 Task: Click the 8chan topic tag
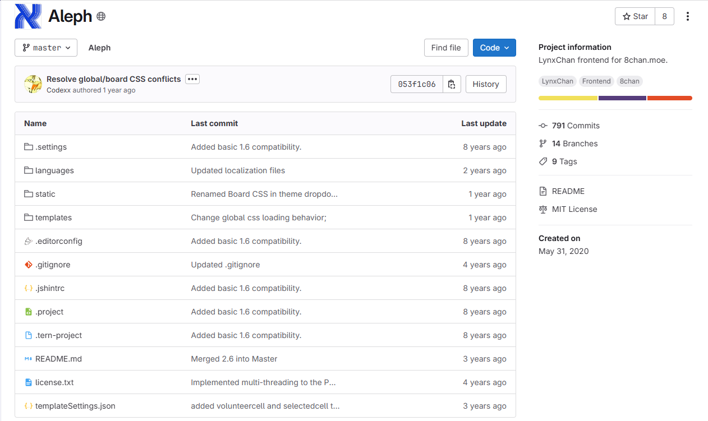click(x=629, y=81)
